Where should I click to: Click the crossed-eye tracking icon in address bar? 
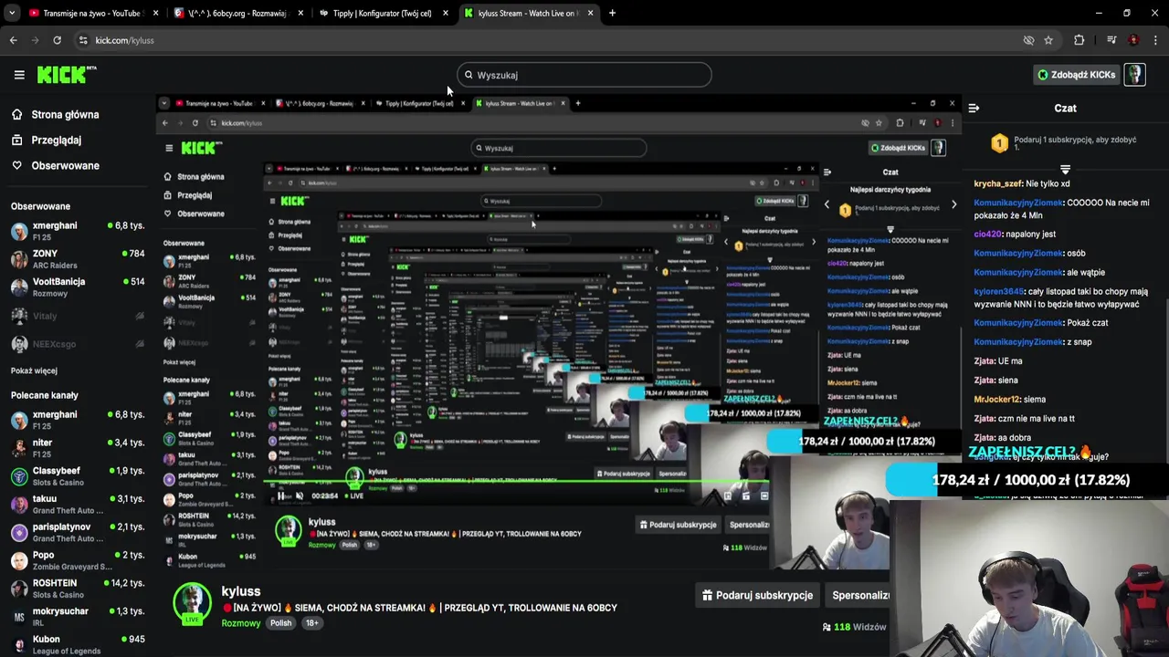[x=1028, y=40]
